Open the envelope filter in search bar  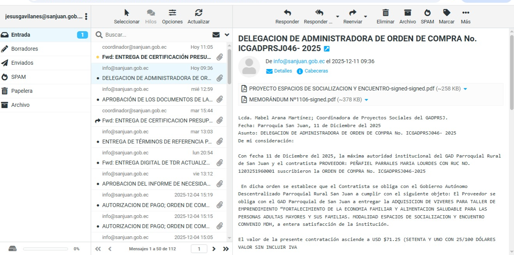click(216, 35)
